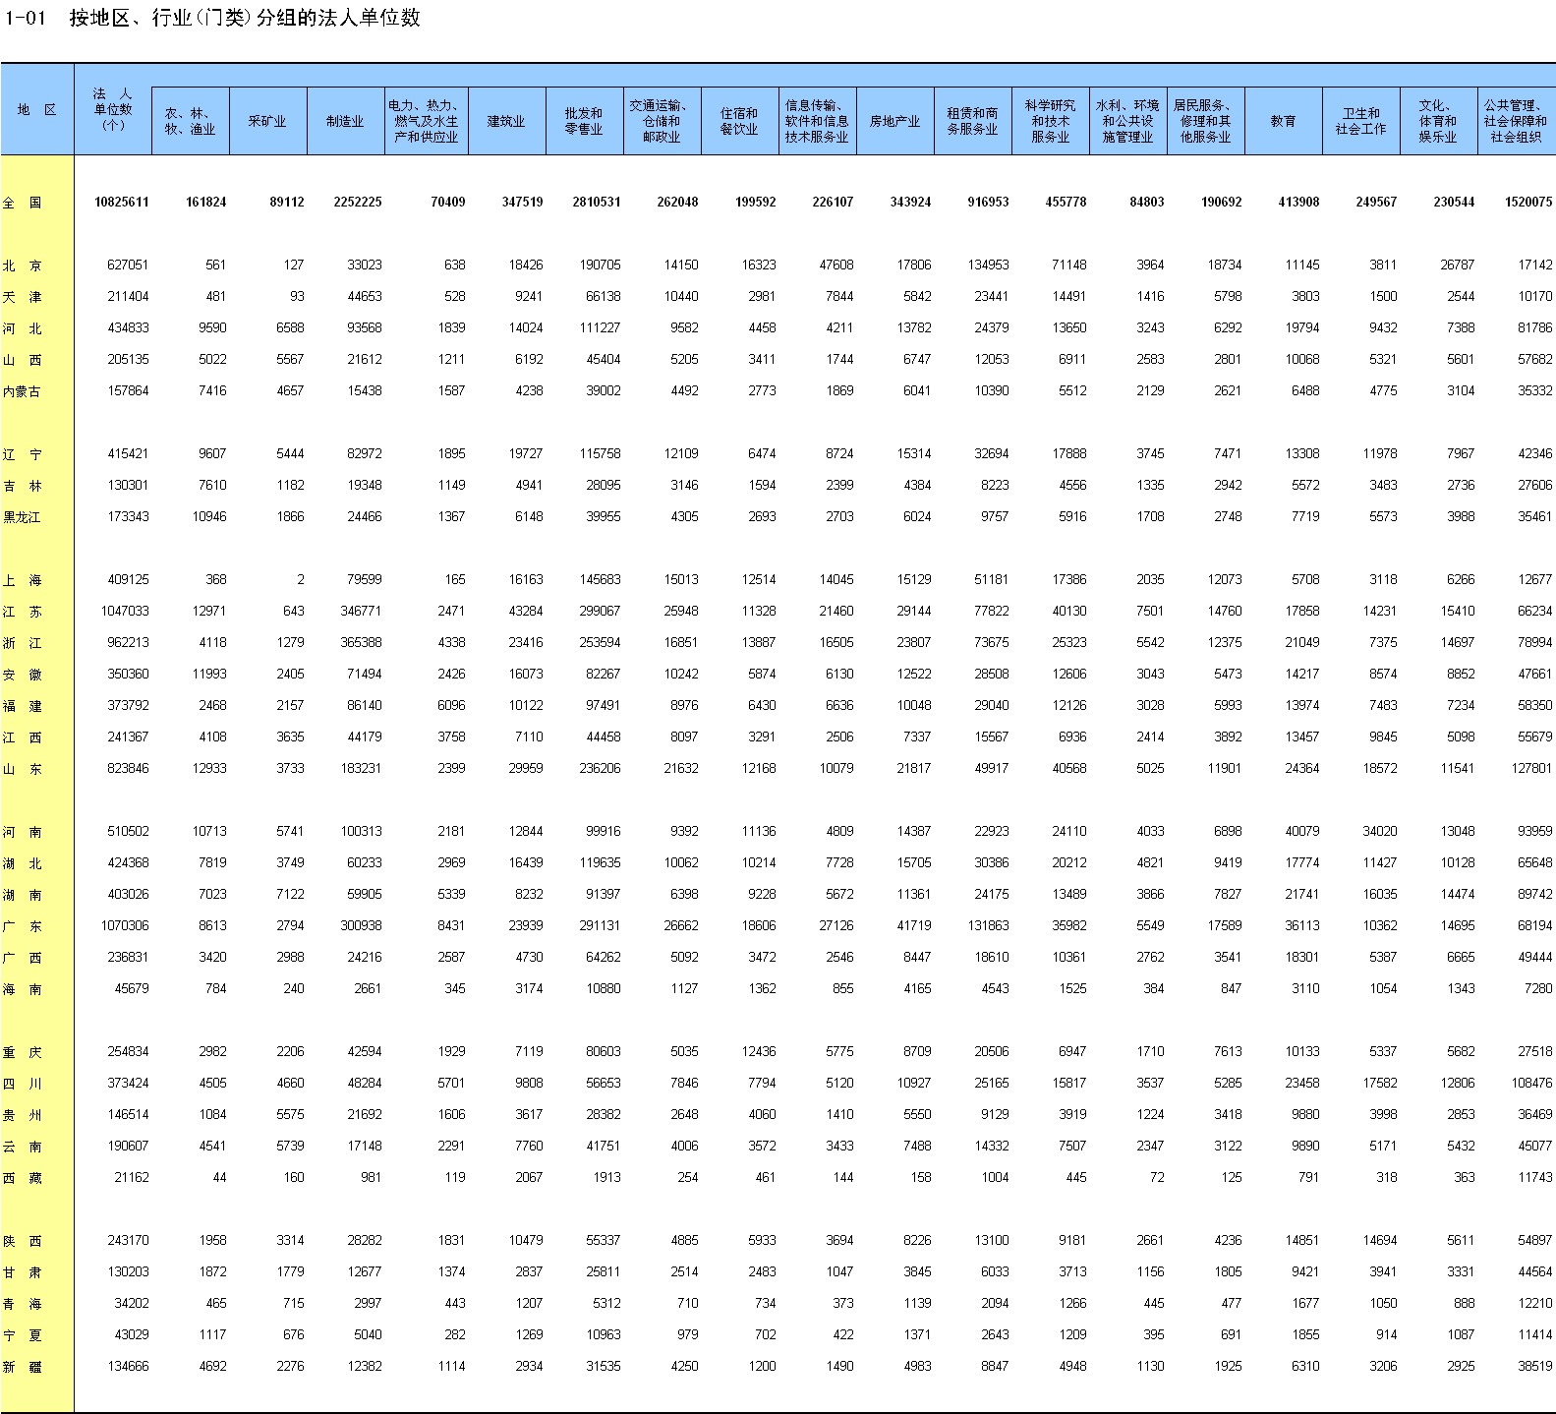
Task: Click the '上海' row label
Action: click(22, 580)
